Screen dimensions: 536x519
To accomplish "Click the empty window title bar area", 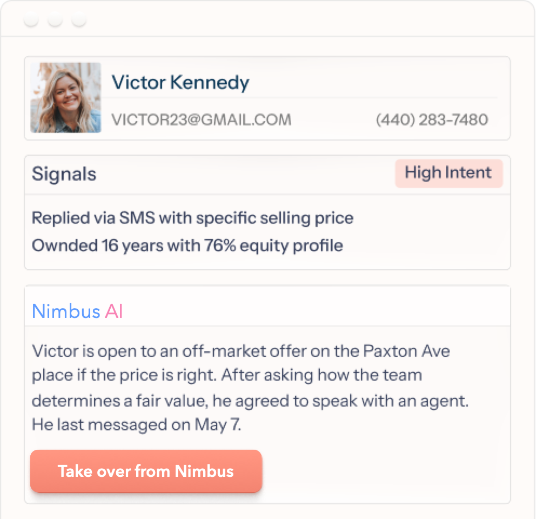I will 307,19.
